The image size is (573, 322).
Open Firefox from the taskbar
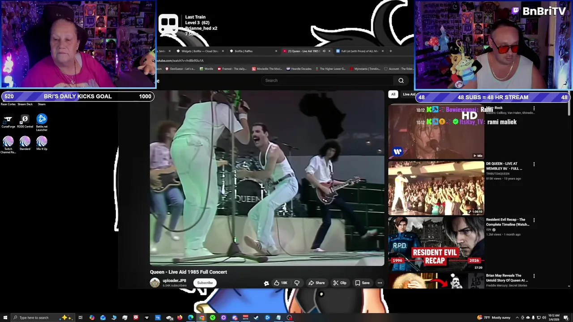(180, 318)
